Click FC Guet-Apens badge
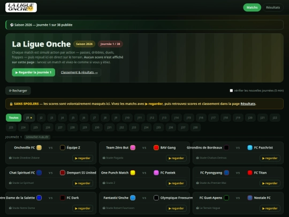 click(x=226, y=198)
